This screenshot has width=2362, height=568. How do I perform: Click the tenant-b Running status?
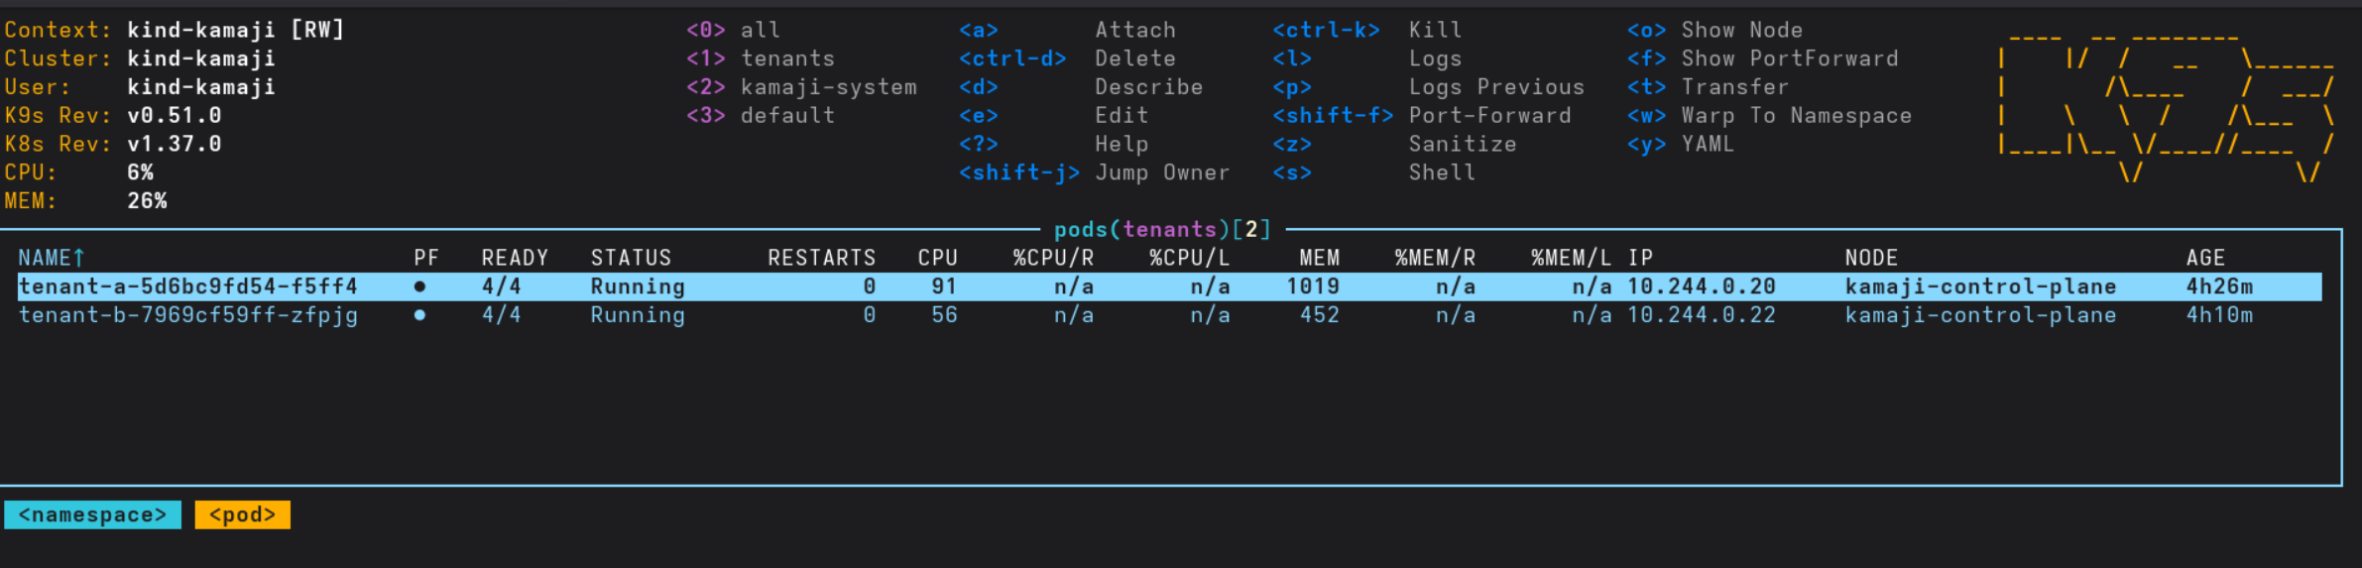[638, 315]
